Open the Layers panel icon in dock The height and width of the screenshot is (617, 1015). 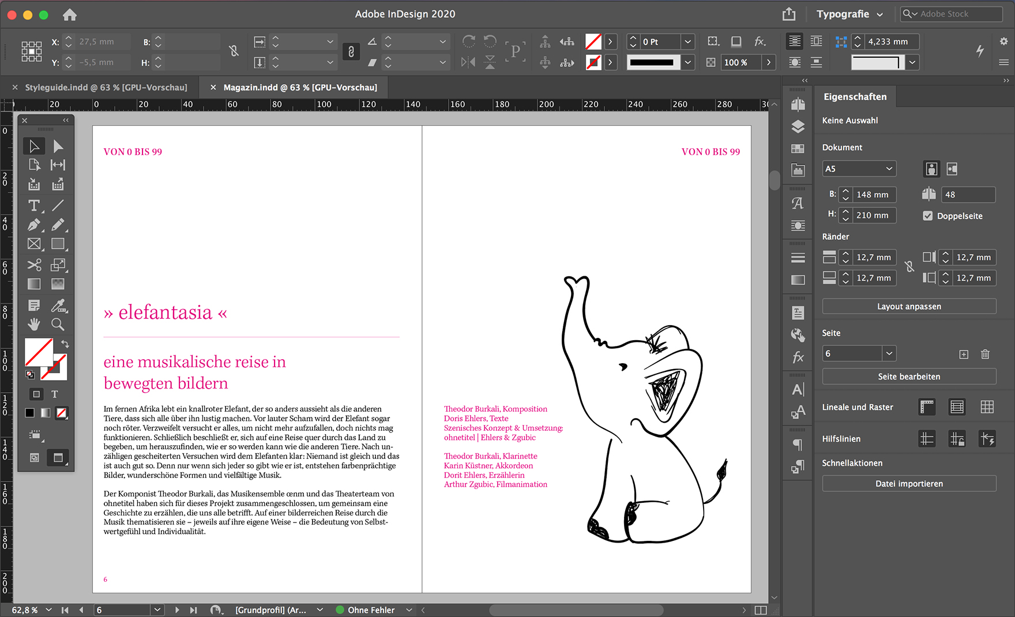coord(798,126)
